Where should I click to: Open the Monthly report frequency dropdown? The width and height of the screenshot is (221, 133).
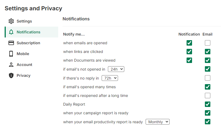pyautogui.click(x=158, y=122)
